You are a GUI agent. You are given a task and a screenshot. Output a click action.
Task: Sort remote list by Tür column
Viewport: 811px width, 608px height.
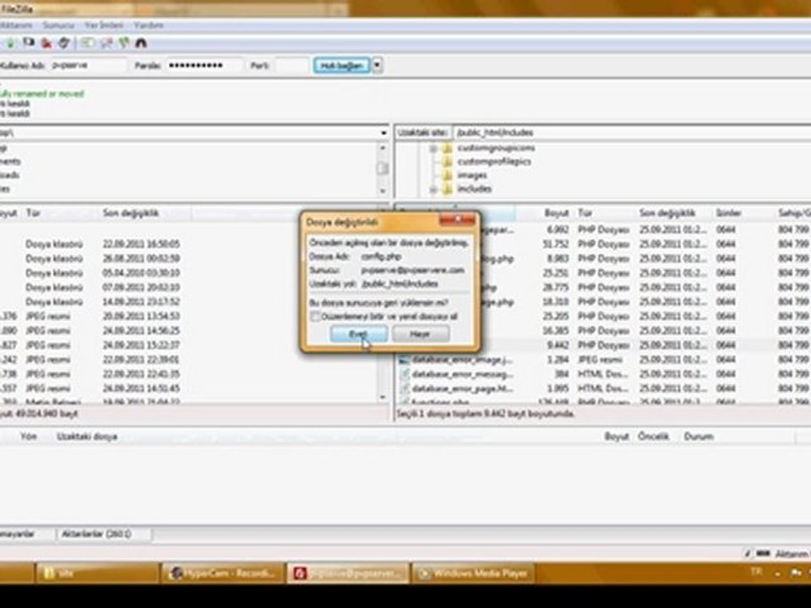[585, 213]
